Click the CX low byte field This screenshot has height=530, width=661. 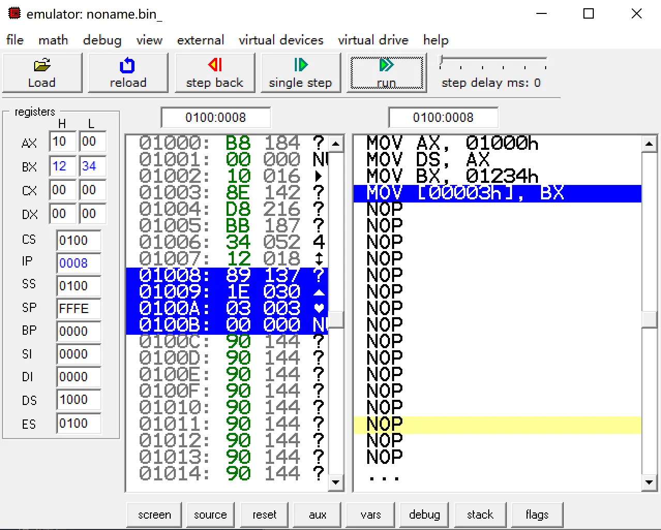point(93,190)
